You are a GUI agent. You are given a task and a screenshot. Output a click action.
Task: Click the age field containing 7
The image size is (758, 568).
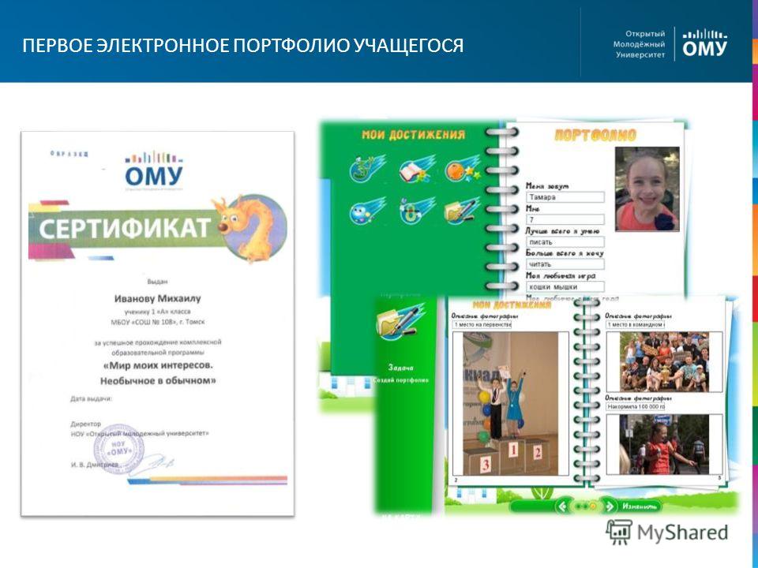click(x=565, y=219)
